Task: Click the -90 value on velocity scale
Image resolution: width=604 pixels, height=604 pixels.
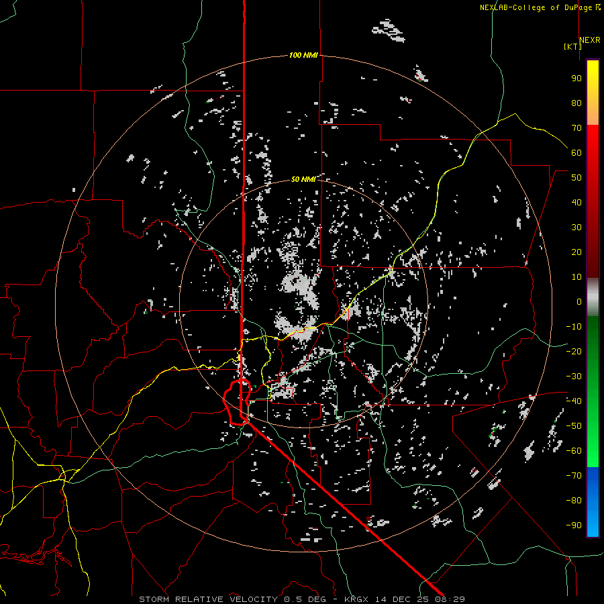Action: click(x=574, y=525)
